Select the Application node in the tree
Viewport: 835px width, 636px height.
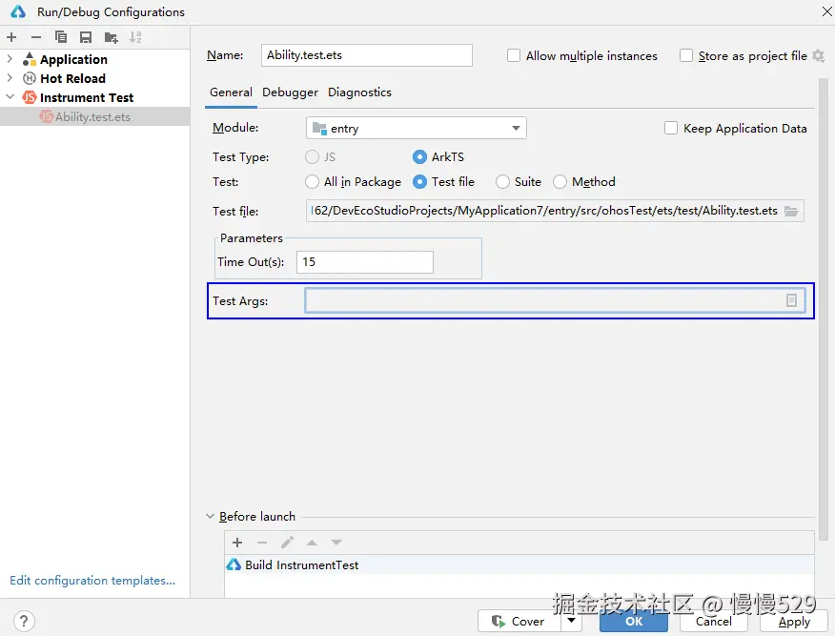click(x=73, y=59)
